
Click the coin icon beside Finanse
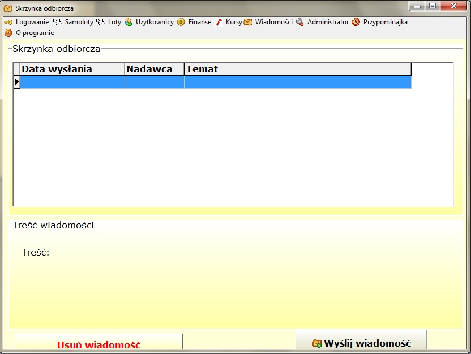pyautogui.click(x=181, y=22)
